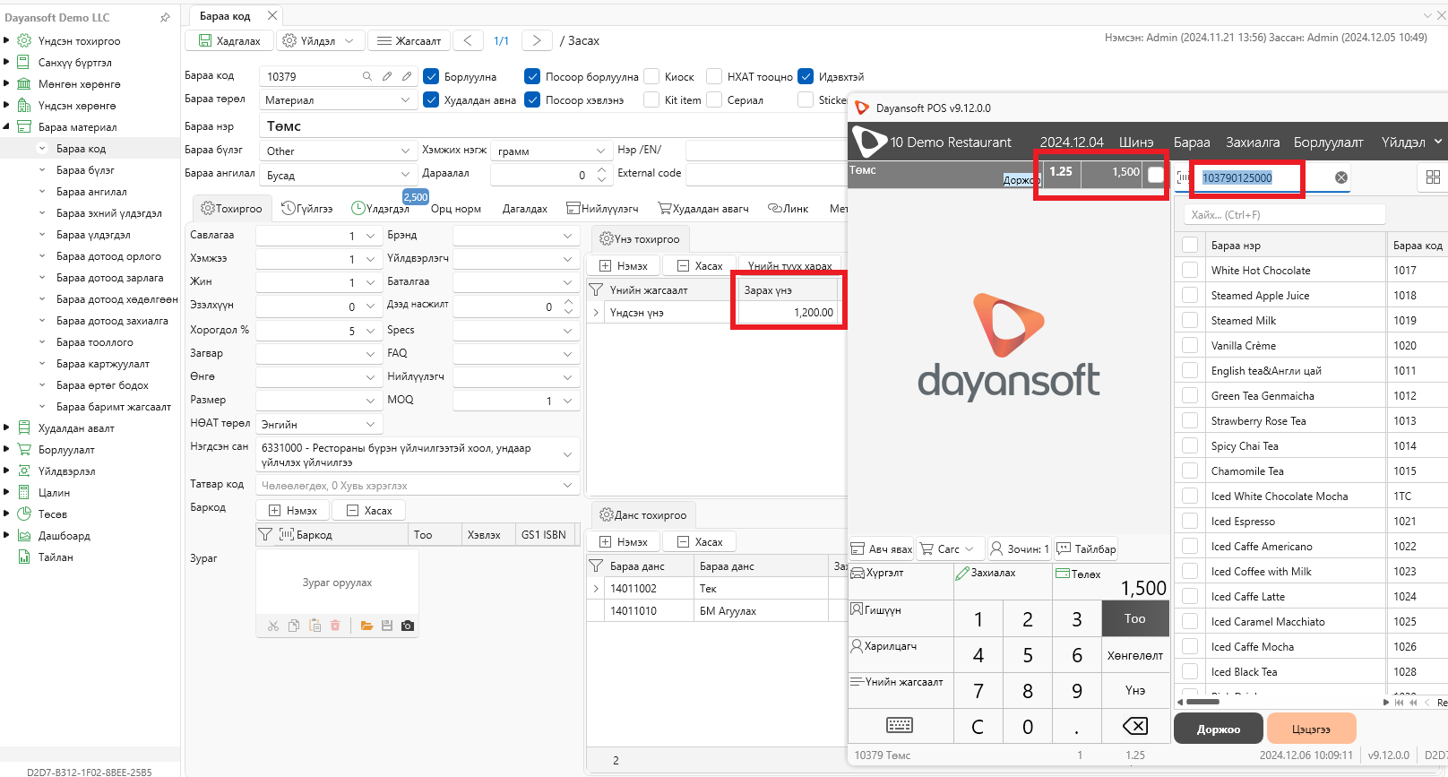This screenshot has width=1448, height=777.
Task: Click the Цэцгээ button in POS
Action: pyautogui.click(x=1311, y=729)
